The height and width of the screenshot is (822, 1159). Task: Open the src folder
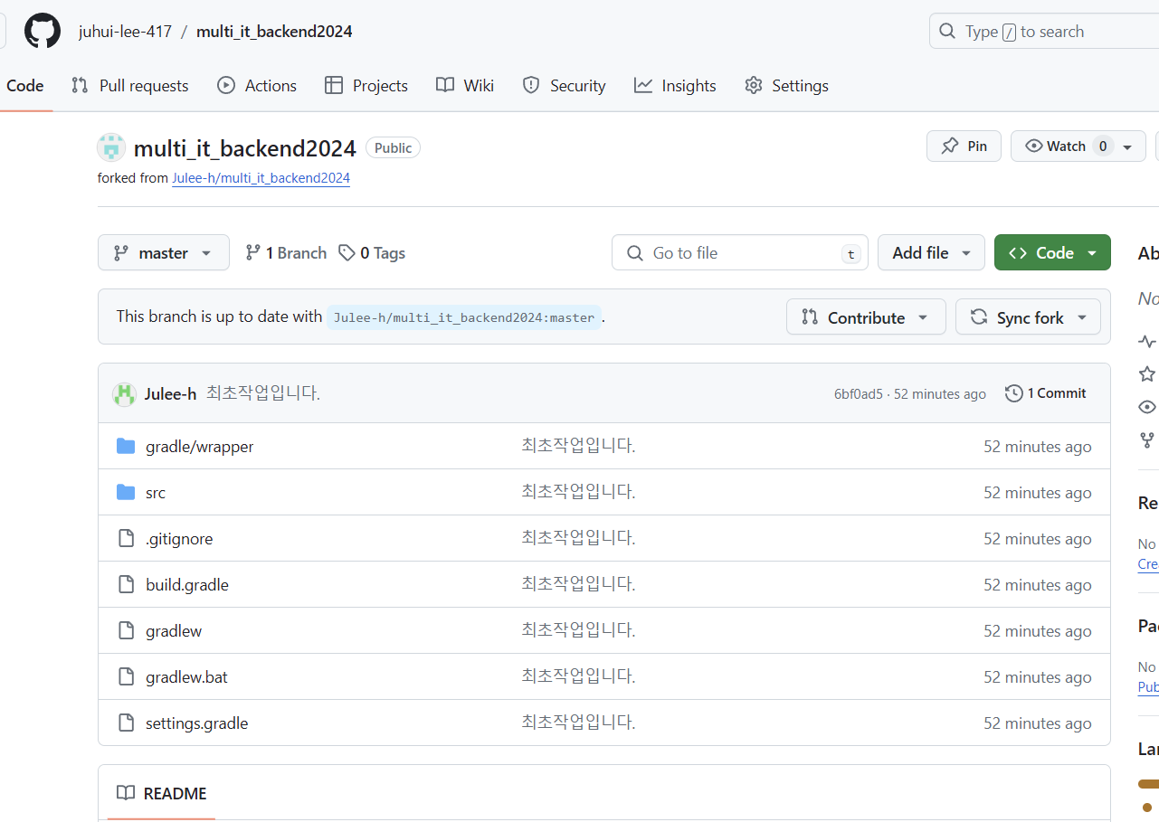156,493
